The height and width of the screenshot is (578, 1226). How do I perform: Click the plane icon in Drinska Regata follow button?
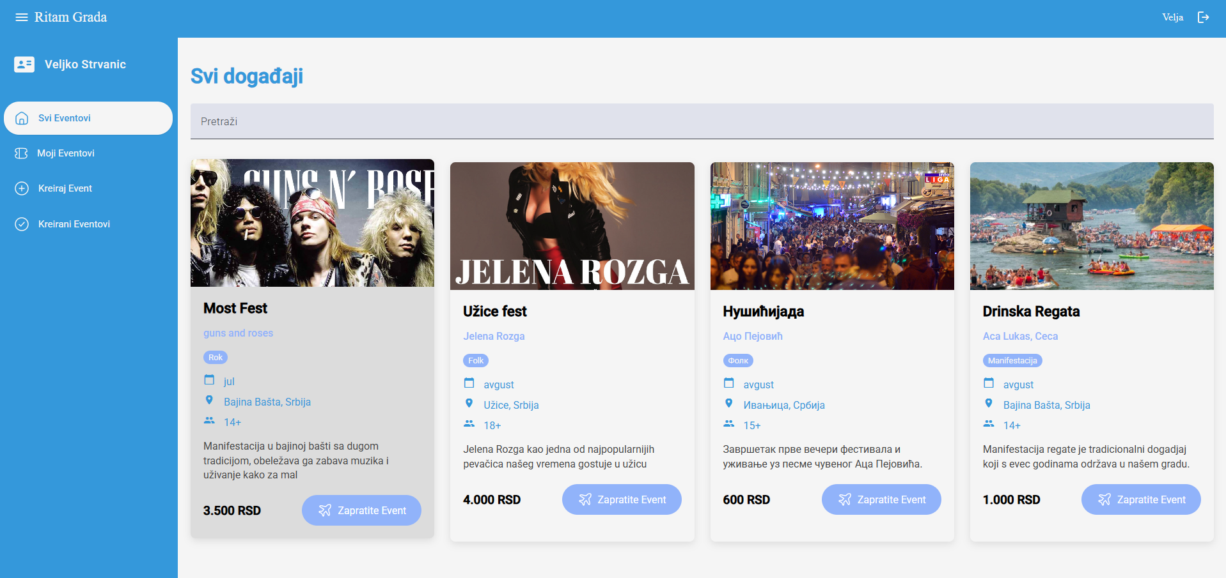pos(1104,499)
